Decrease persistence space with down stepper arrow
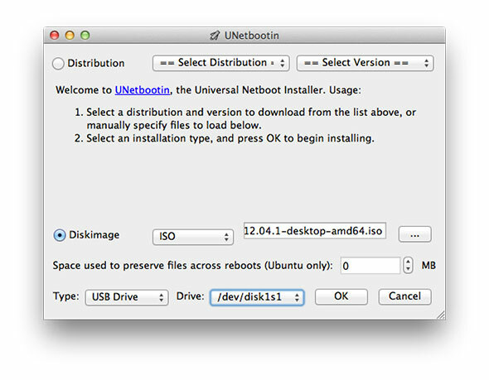Screen dimensions: 489x380 (x=408, y=269)
